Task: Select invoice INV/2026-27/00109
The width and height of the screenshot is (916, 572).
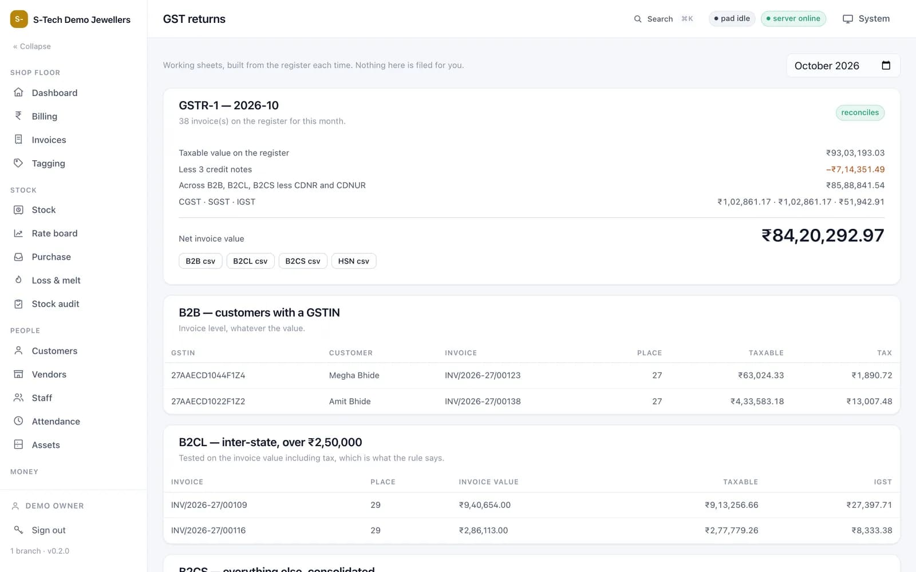Action: pyautogui.click(x=209, y=505)
